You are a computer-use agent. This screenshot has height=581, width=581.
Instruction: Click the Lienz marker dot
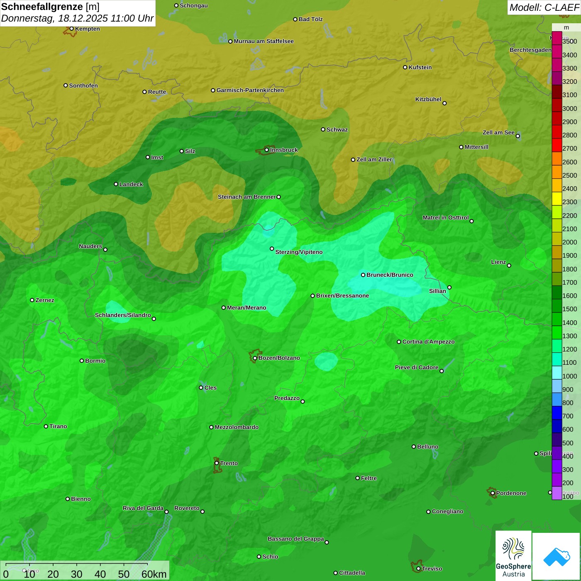click(509, 266)
